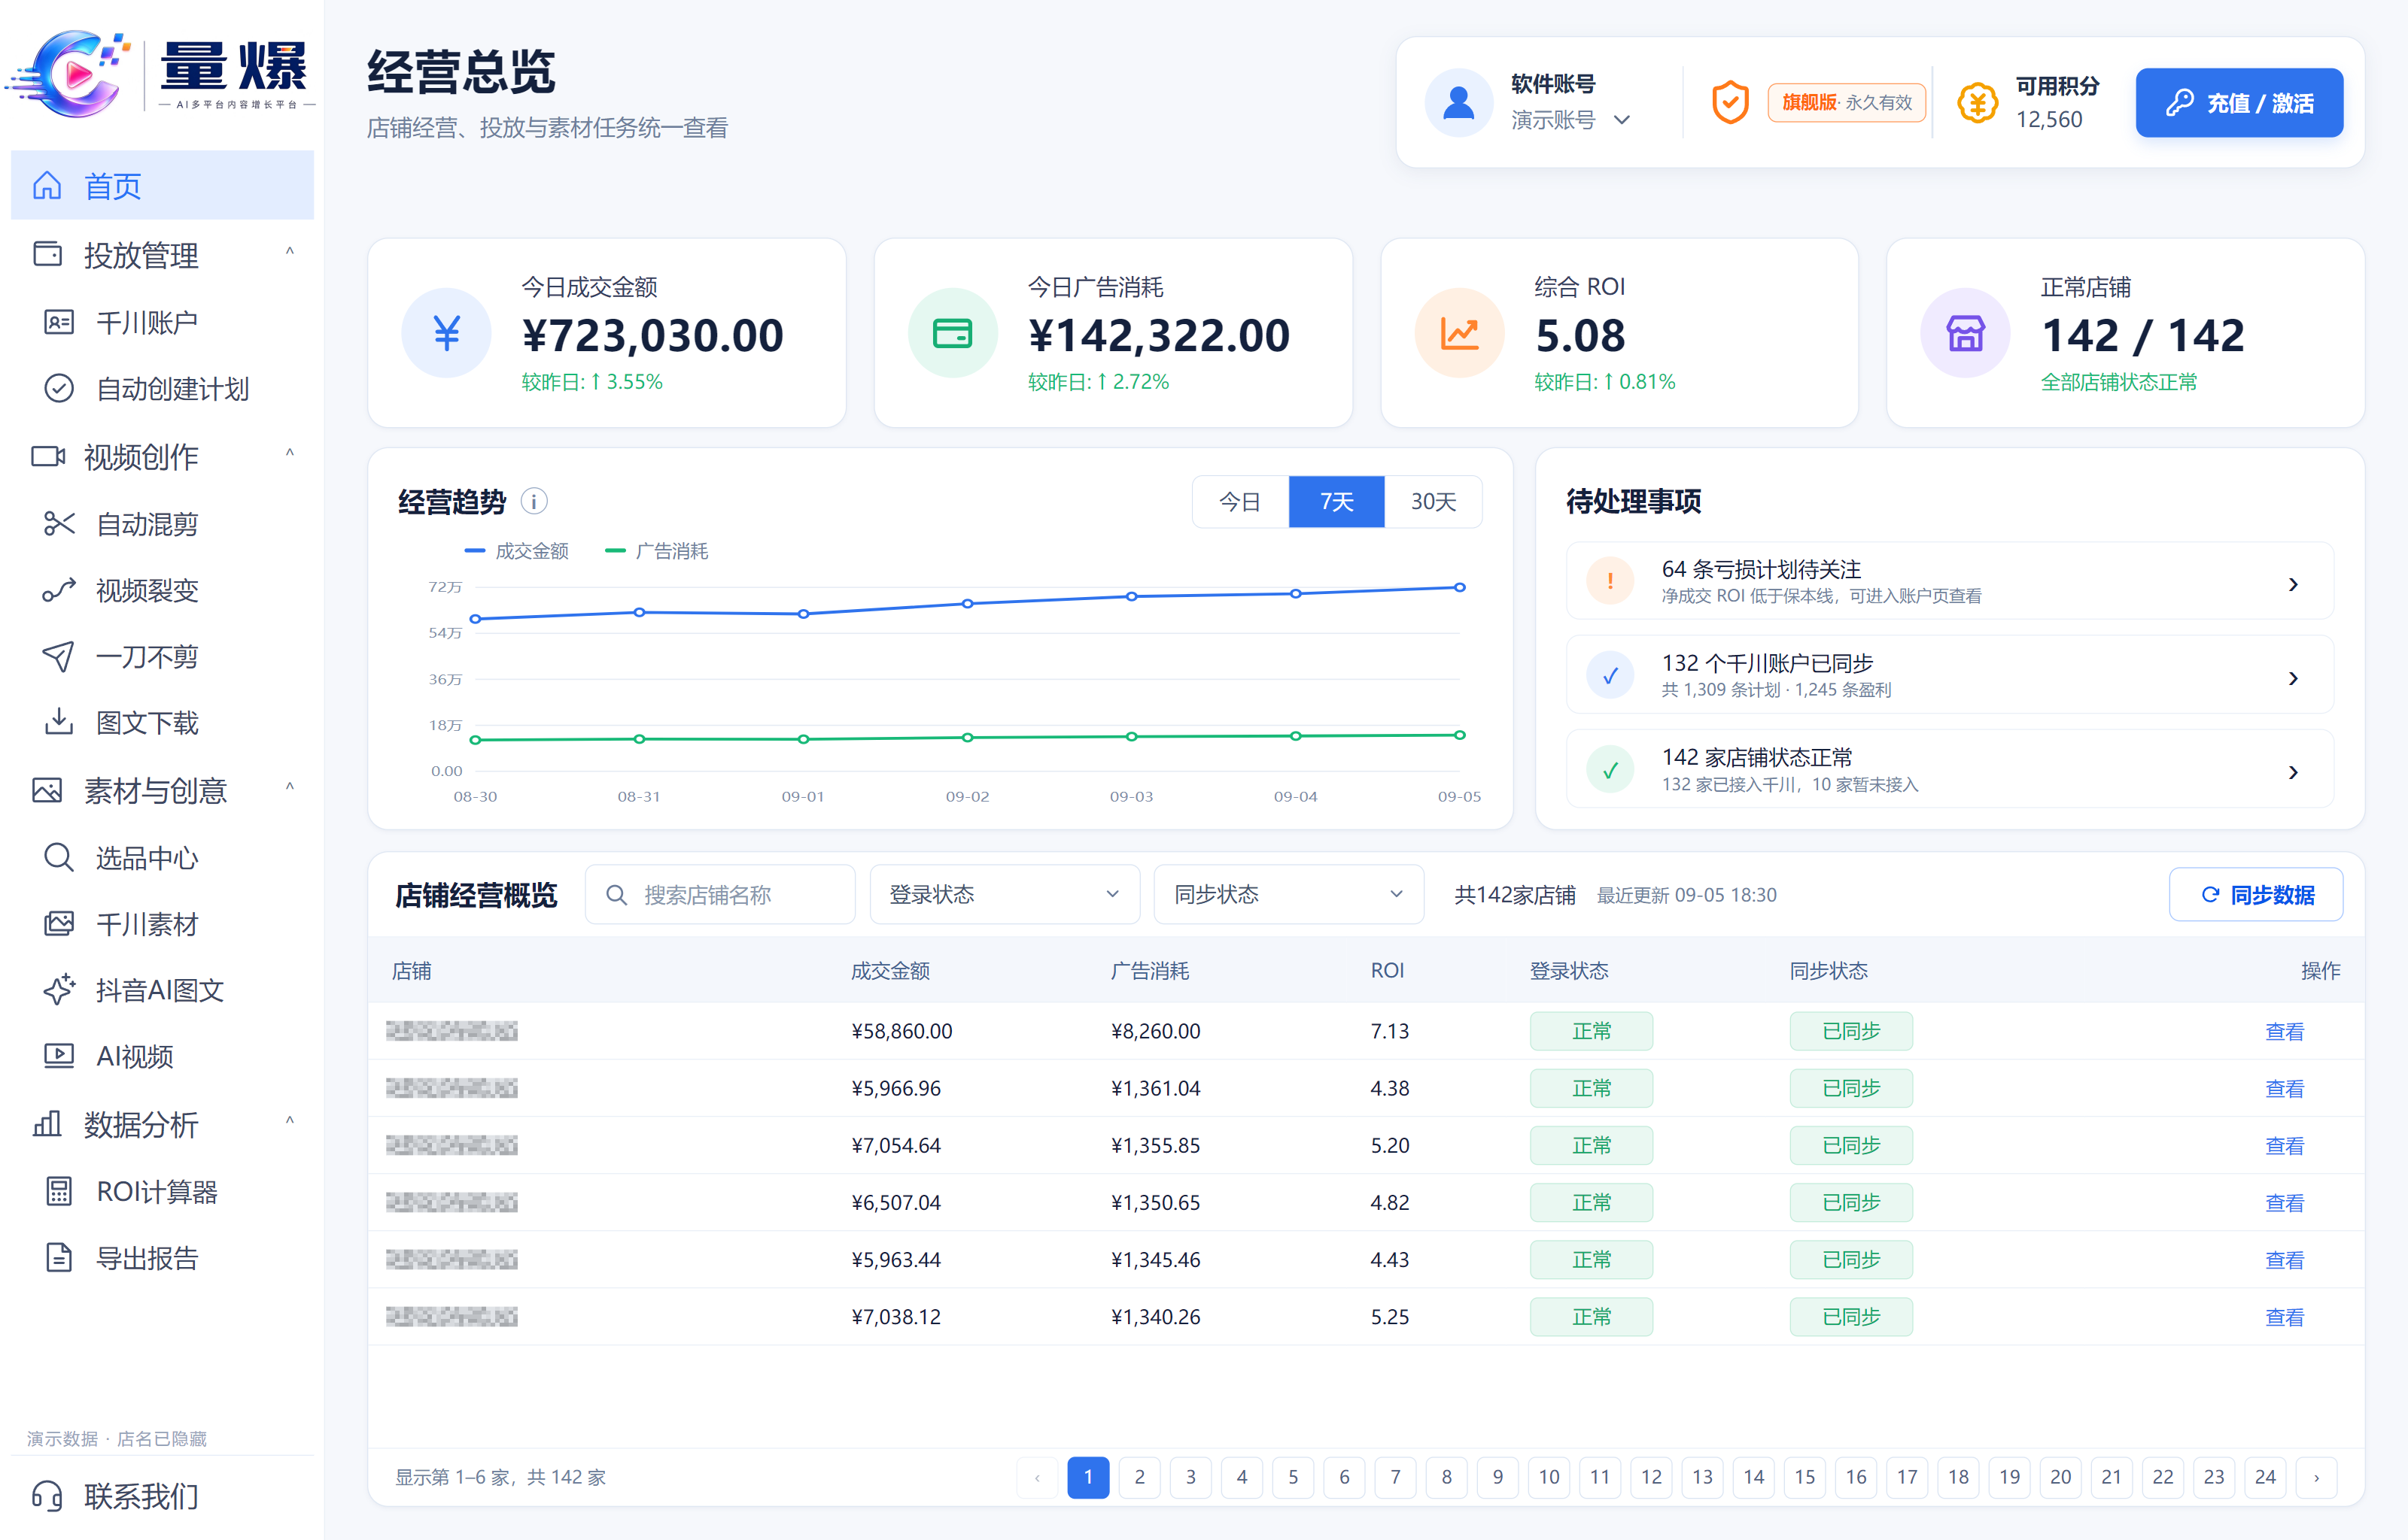Click the 素材与创意 picture icon
Image resolution: width=2408 pixels, height=1540 pixels.
[x=47, y=790]
